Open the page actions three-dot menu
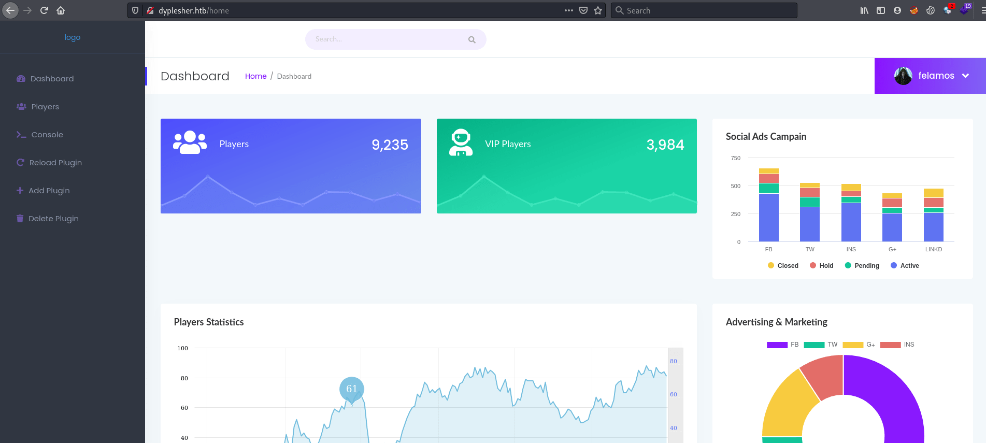This screenshot has width=986, height=443. (569, 10)
